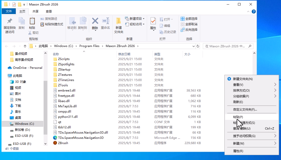Select OneDrive - Personal in navigation pane
Screen dimensions: 281x160
(25, 68)
